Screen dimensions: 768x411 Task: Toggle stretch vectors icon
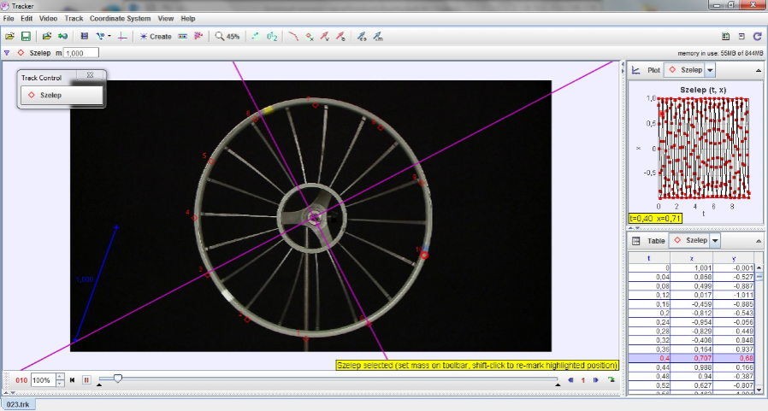pyautogui.click(x=362, y=36)
